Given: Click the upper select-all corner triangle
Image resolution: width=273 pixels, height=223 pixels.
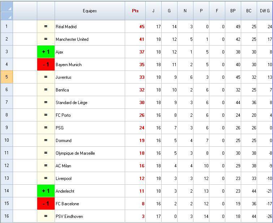Looking at the screenshot, I should [9, 8].
